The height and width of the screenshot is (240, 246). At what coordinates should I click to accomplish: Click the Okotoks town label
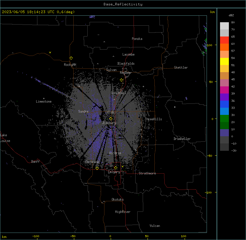118,200
